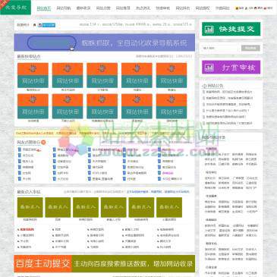Click the gray submit button beside URL input
The width and height of the screenshot is (277, 277).
click(250, 48)
